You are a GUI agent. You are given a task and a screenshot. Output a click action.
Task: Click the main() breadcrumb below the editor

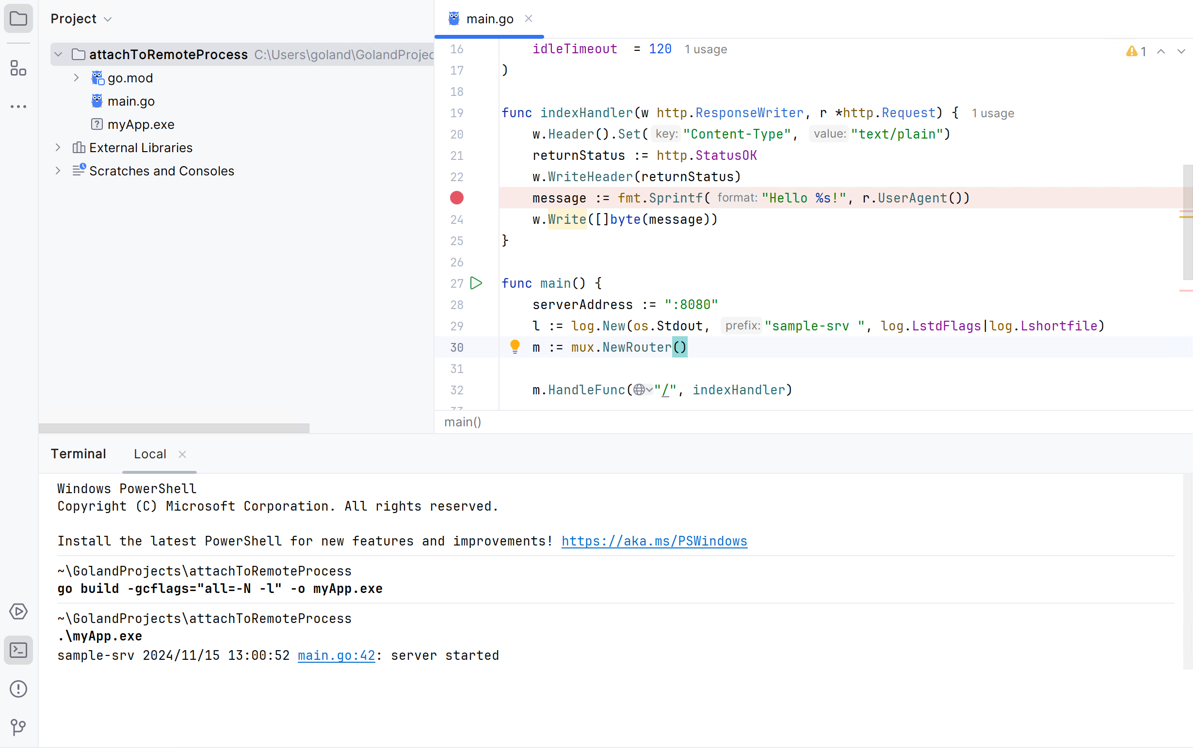pos(462,422)
